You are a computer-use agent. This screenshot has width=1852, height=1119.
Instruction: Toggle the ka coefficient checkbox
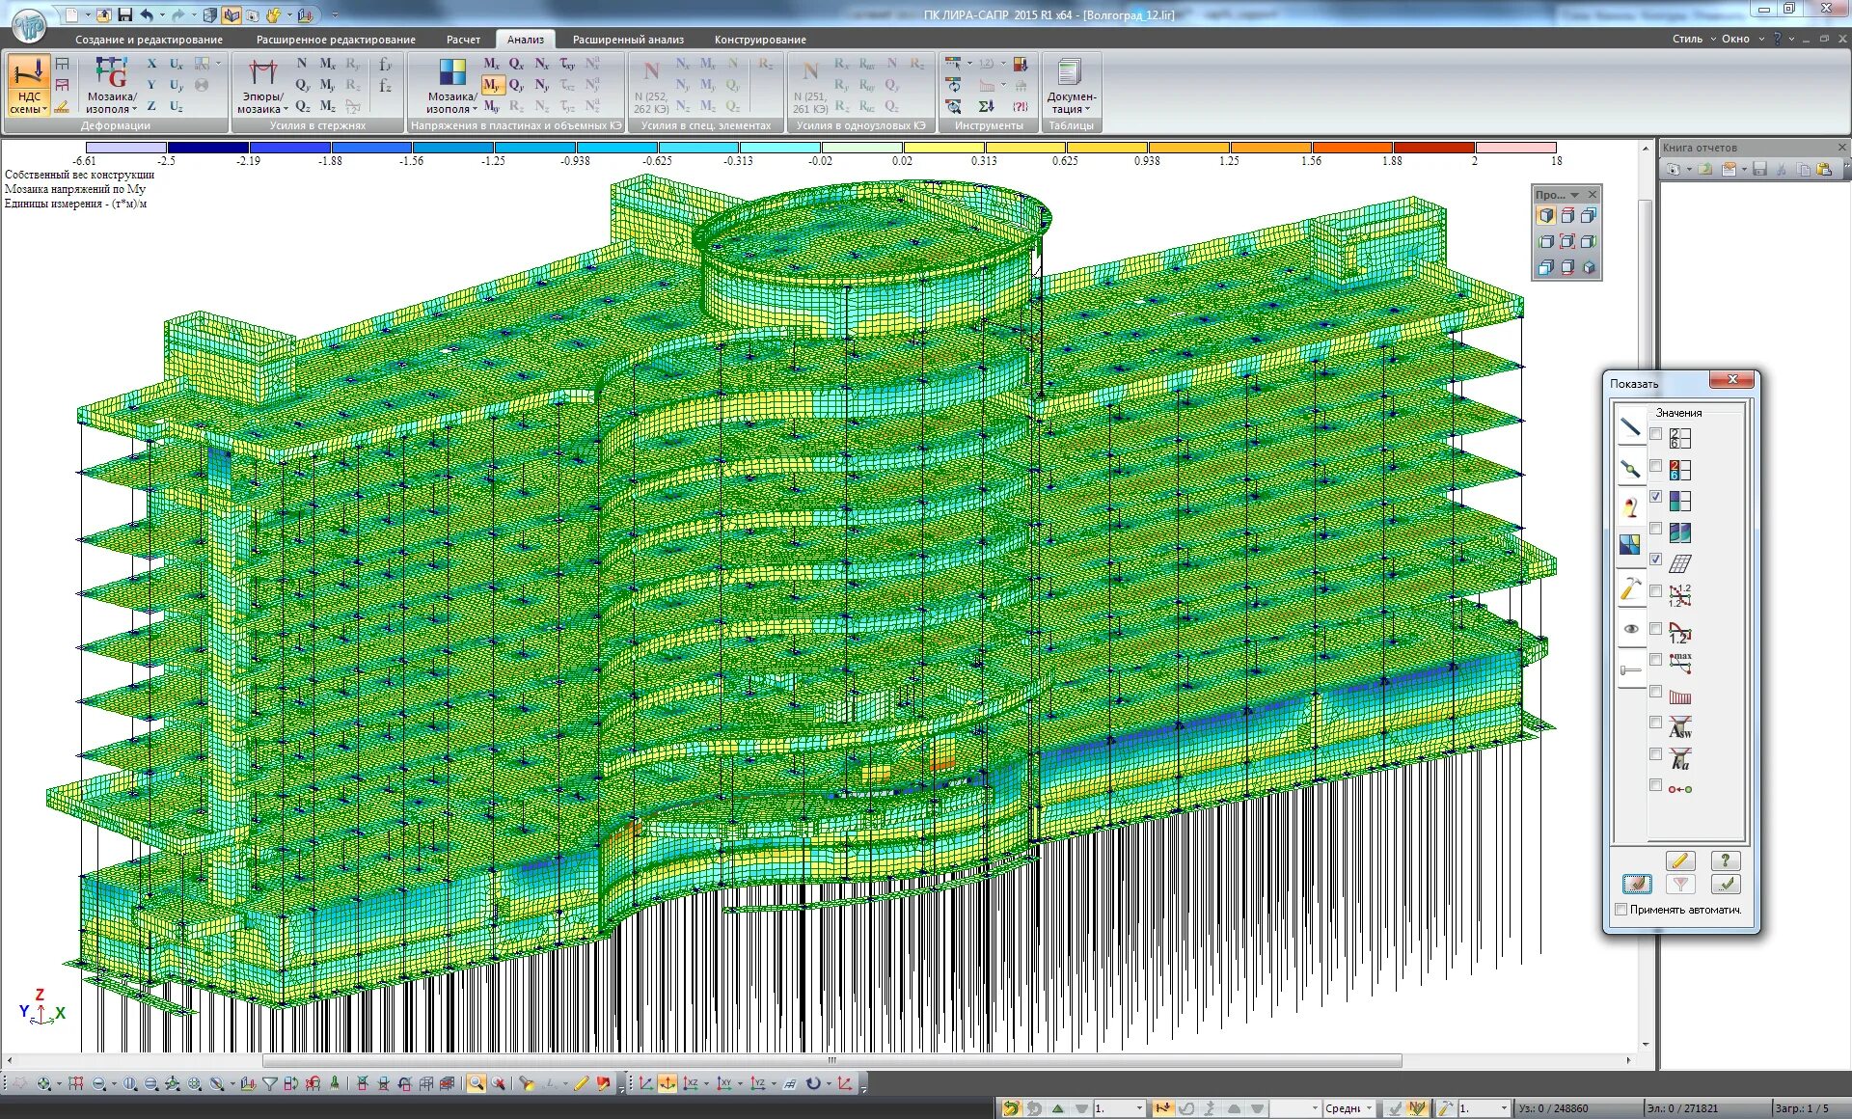[1655, 754]
